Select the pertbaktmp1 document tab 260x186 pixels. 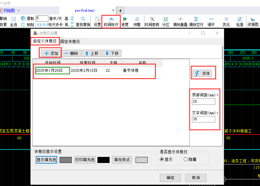click(85, 11)
